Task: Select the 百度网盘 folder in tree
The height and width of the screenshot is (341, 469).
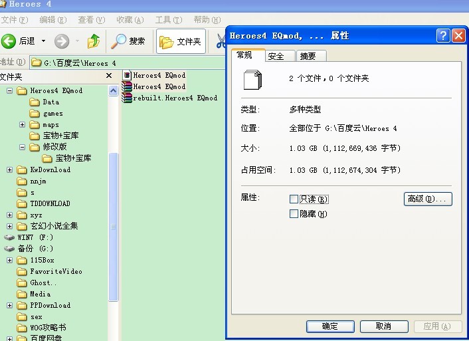Action: coord(39,338)
